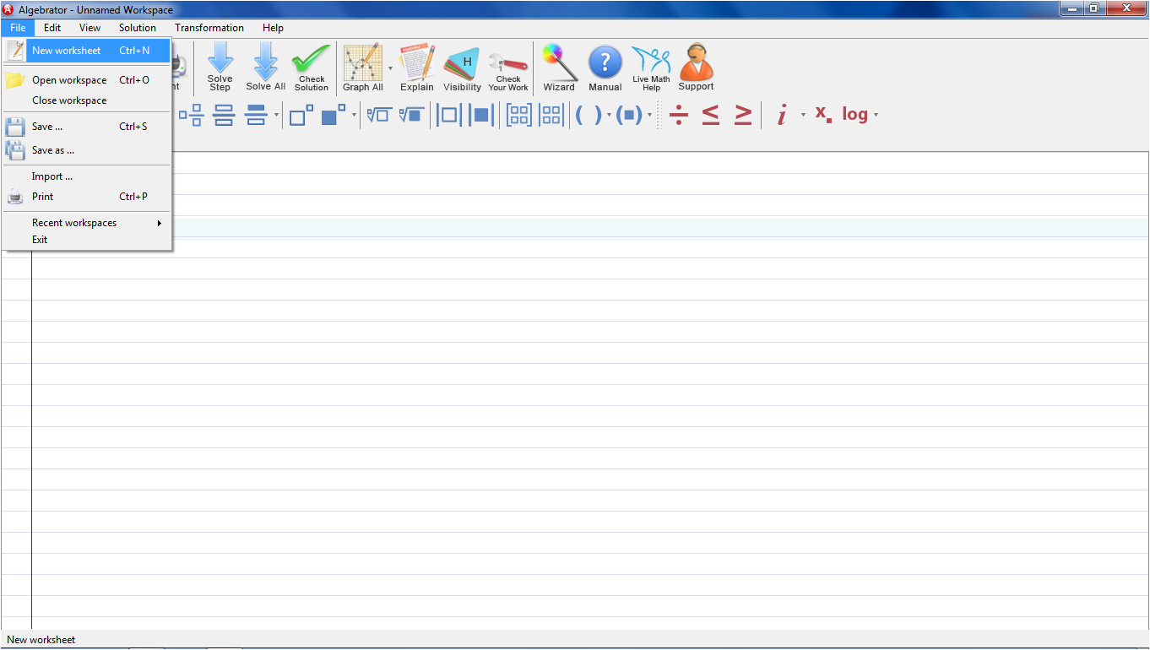
Task: Close the Algebrator window
Action: (x=1126, y=8)
